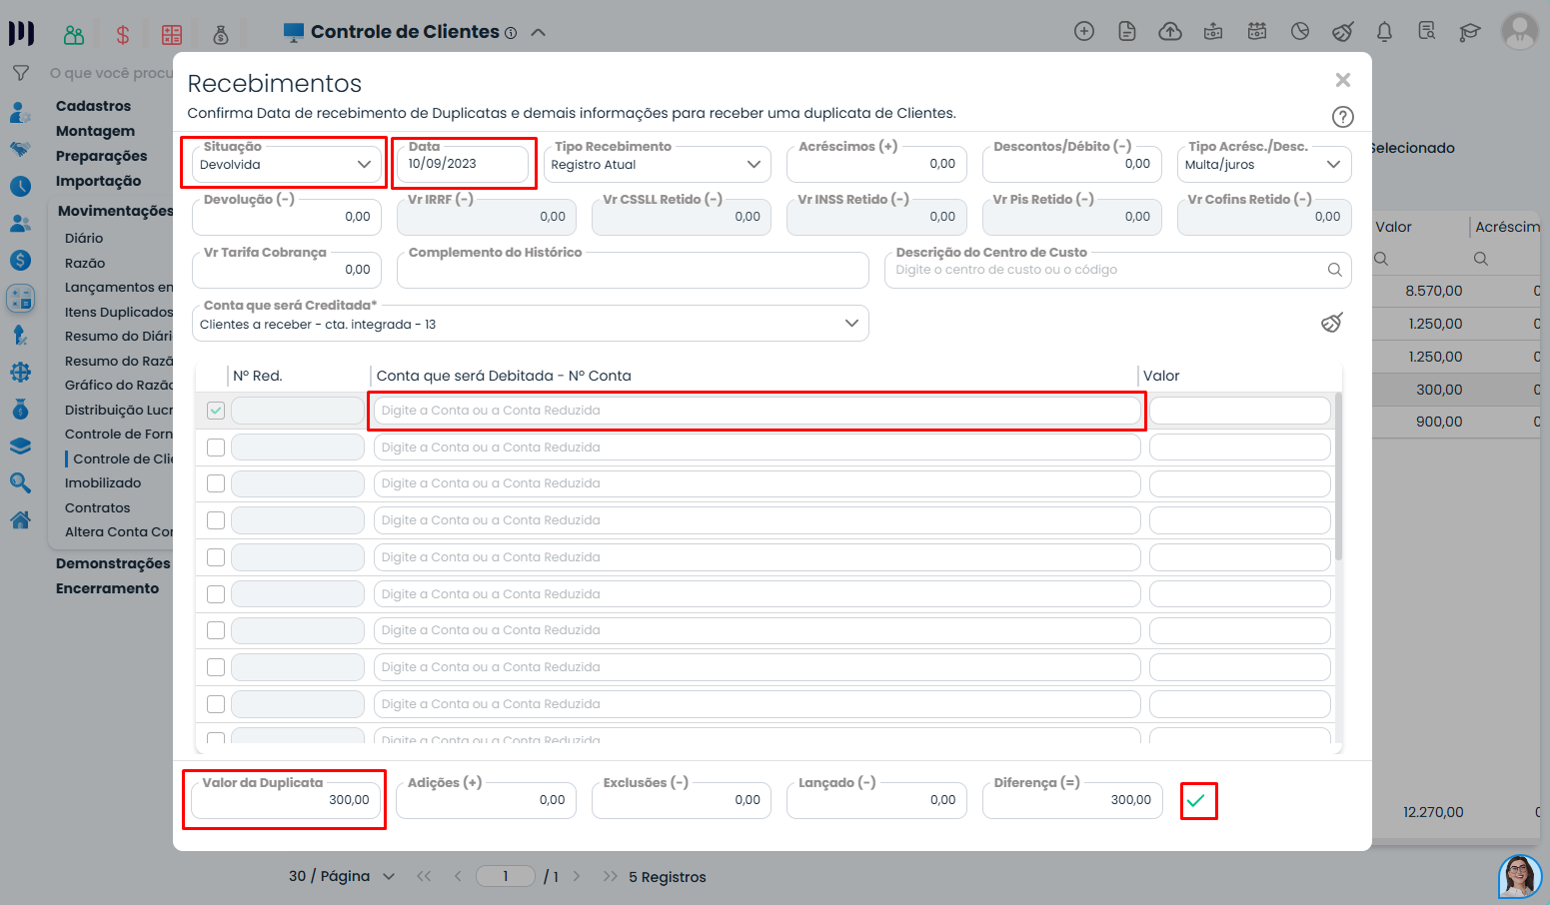Viewport: 1550px width, 905px height.
Task: Open the document icon in top toolbar
Action: 1127,32
